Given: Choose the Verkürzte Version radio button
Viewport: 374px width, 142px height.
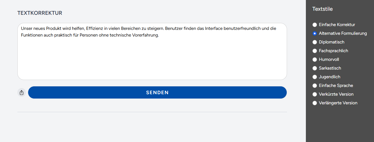Looking at the screenshot, I should coord(315,94).
